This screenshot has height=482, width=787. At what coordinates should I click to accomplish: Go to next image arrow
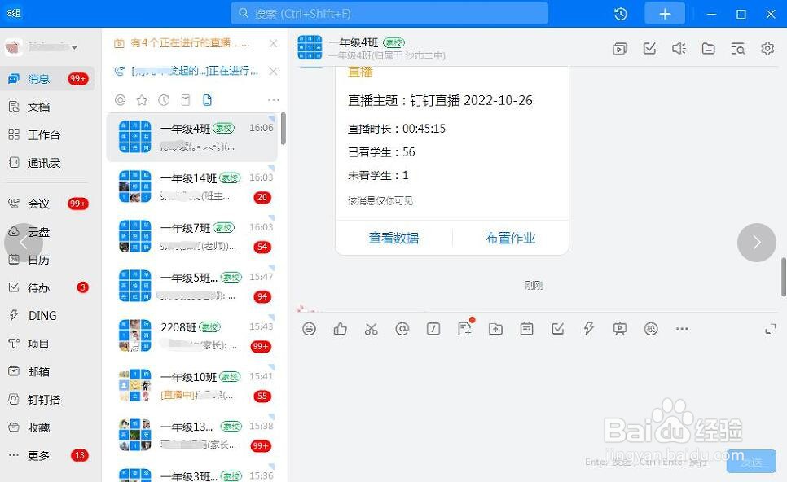756,243
